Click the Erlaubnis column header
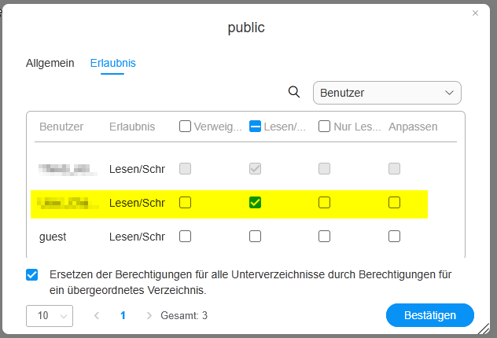This screenshot has width=497, height=338. [132, 127]
